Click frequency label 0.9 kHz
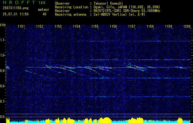This screenshot has height=123, width=193. tap(2, 71)
